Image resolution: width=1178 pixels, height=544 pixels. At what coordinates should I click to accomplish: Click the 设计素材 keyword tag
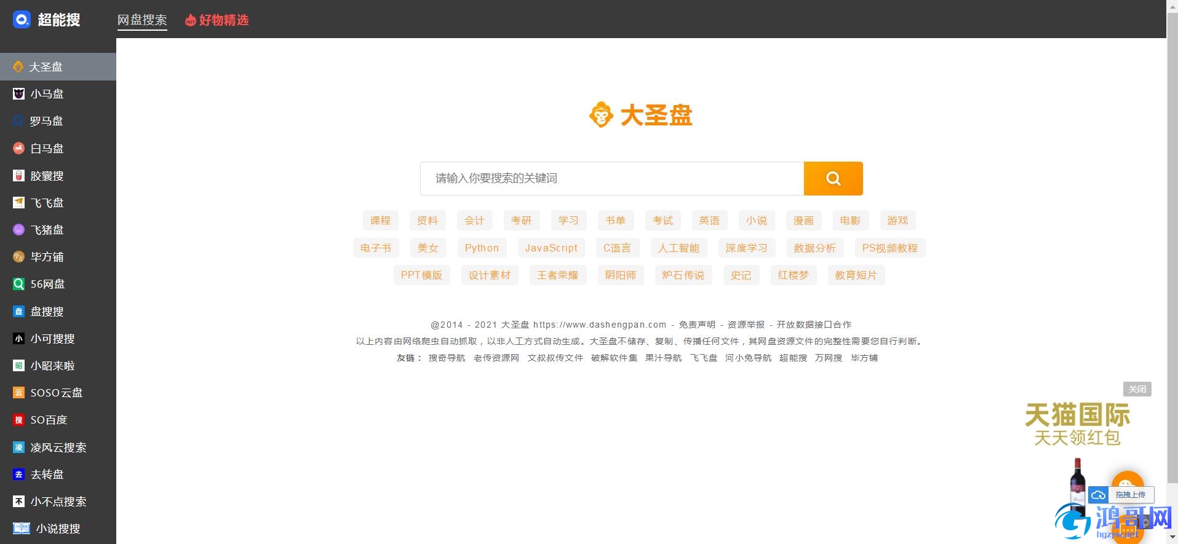490,275
